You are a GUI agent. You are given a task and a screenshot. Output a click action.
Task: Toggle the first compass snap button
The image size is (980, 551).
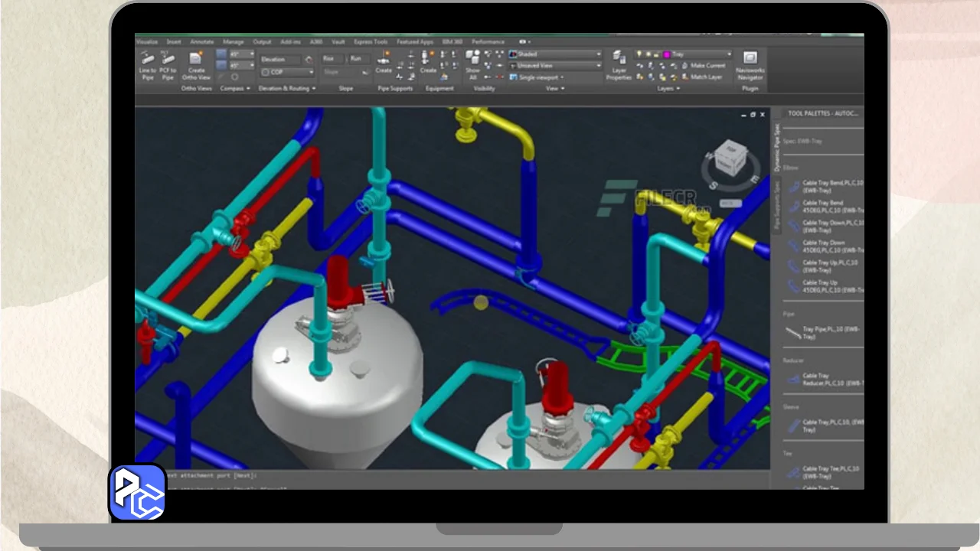(x=221, y=54)
